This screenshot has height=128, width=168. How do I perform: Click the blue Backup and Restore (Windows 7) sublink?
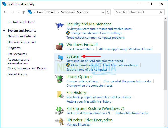tap(88, 113)
